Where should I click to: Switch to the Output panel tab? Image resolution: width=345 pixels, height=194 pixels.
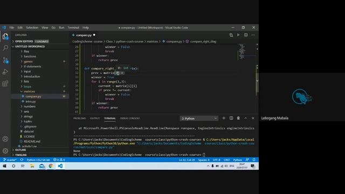[x=95, y=119]
